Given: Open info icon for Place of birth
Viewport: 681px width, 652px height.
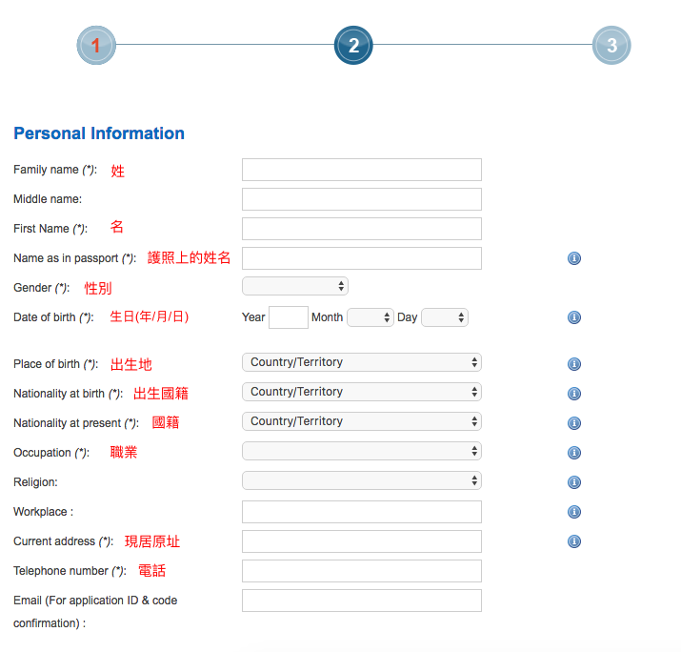Looking at the screenshot, I should click(x=574, y=364).
